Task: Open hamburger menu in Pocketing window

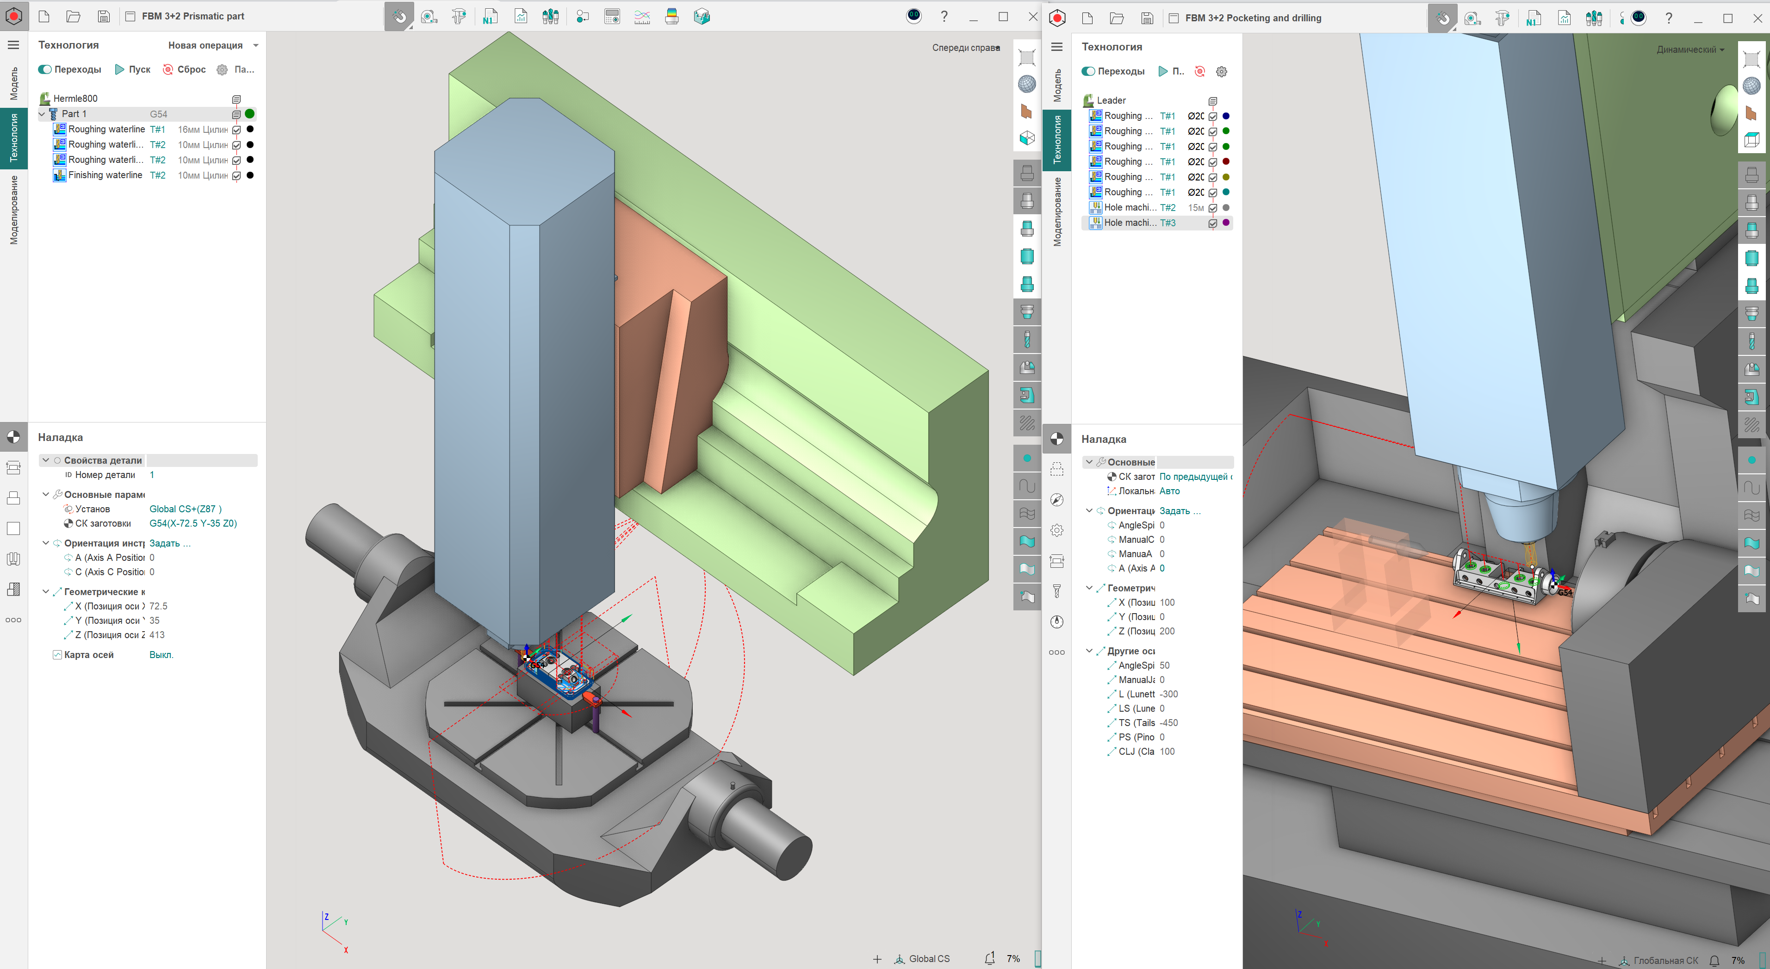Action: [x=1057, y=47]
